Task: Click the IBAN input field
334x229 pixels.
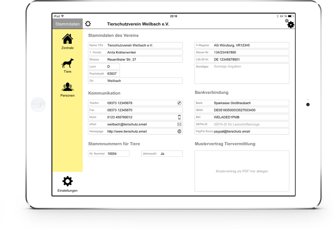Action: [242, 110]
